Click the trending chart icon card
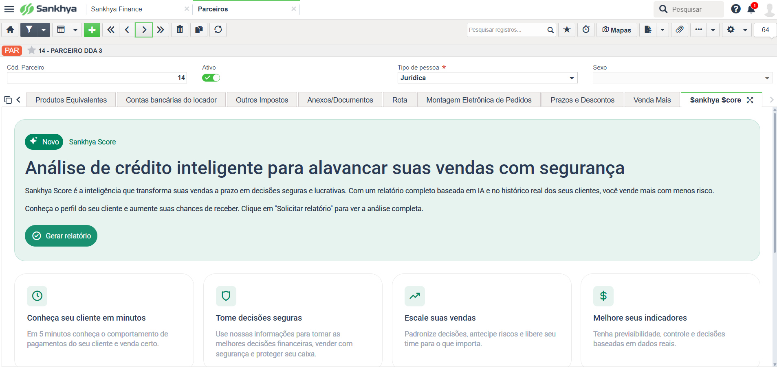Viewport: 777px width, 367px height. point(415,296)
